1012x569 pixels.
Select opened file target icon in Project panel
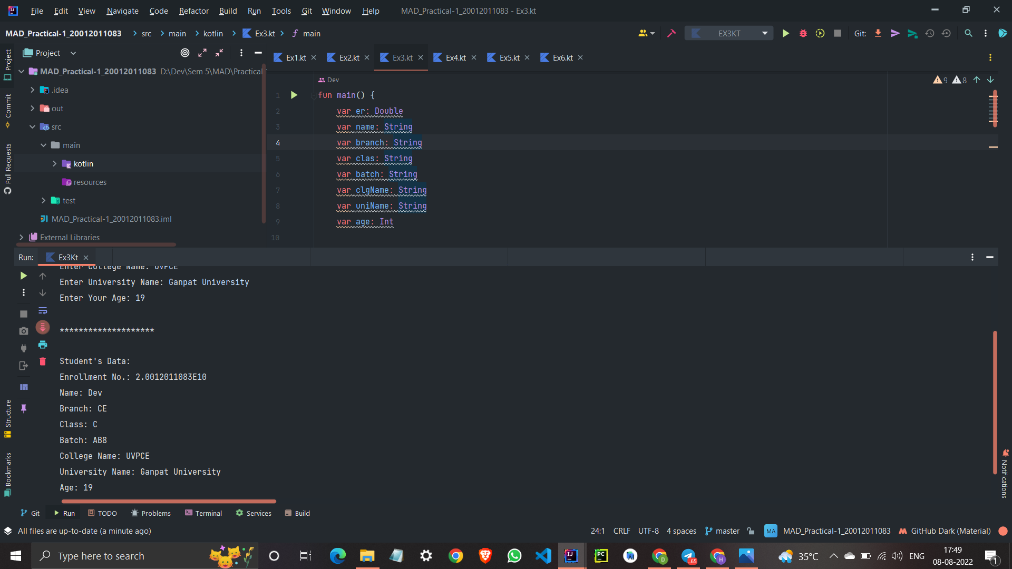pos(185,53)
